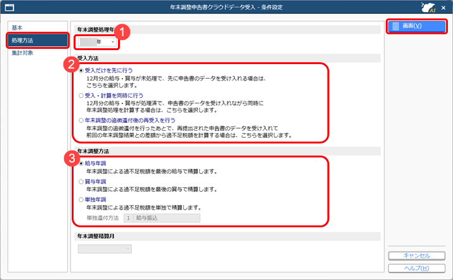Click the 受入方法 section header text
Image resolution: width=453 pixels, height=280 pixels.
(88, 58)
